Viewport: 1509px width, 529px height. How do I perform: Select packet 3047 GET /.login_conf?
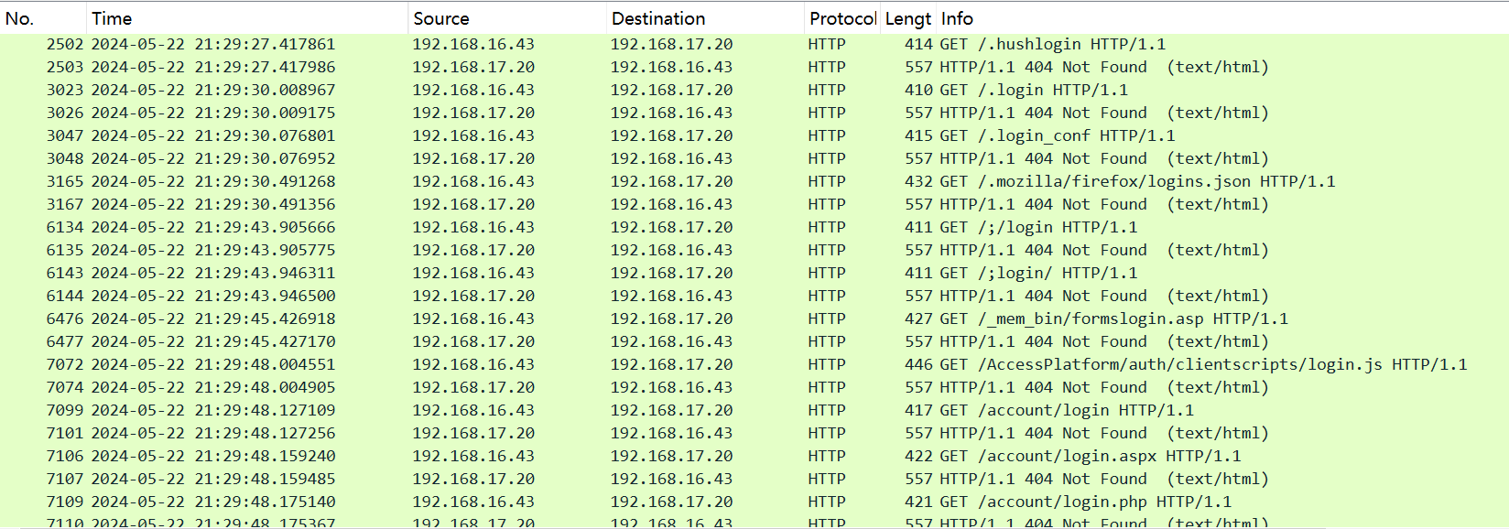click(1057, 135)
